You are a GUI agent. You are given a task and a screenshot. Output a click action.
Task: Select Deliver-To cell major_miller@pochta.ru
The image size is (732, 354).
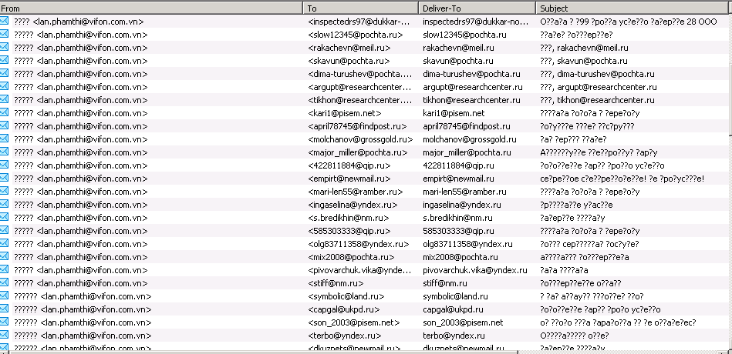tap(467, 152)
